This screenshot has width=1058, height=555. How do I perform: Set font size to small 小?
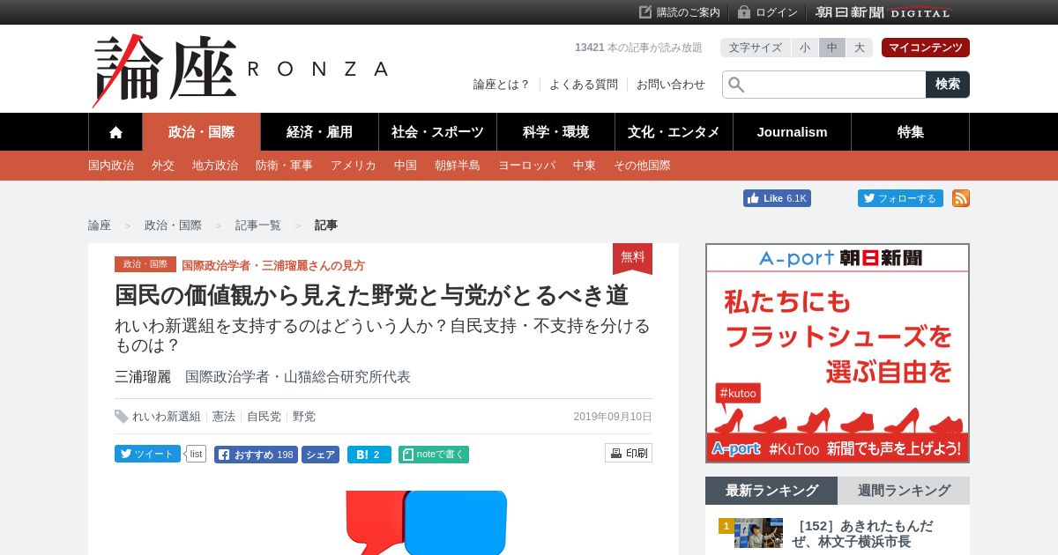click(805, 48)
